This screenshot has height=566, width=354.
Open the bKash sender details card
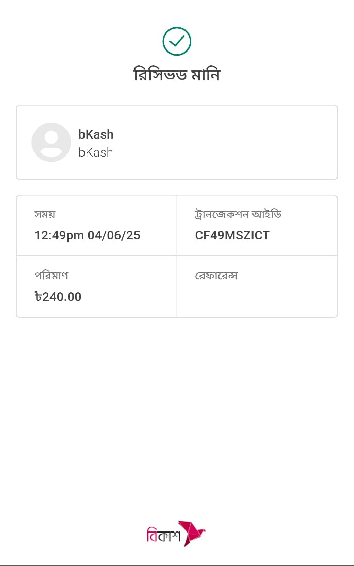click(x=177, y=142)
